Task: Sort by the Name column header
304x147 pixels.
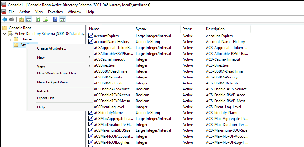Action: 110,29
